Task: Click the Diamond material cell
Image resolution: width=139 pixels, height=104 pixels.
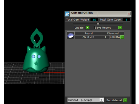Action: (113, 34)
